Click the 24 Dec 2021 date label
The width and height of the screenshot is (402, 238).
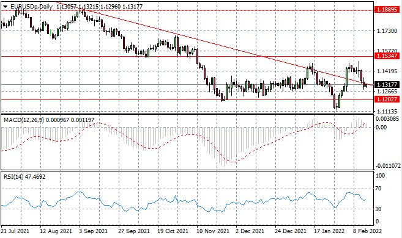pyautogui.click(x=291, y=231)
